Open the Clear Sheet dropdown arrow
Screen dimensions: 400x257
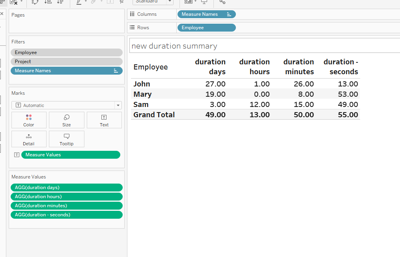click(21, 1)
